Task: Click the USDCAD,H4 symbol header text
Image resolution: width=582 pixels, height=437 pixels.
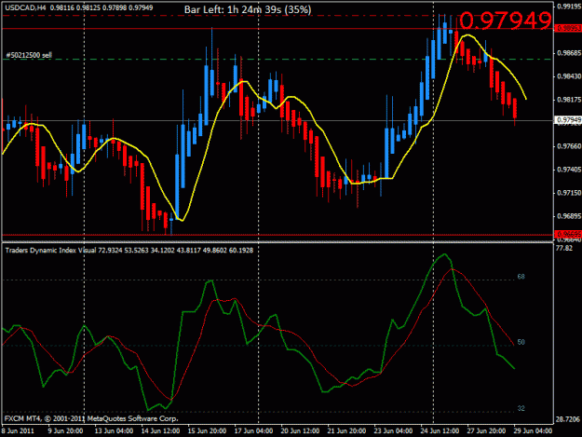Action: click(x=26, y=7)
